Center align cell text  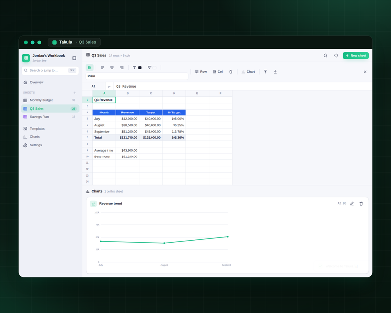112,67
